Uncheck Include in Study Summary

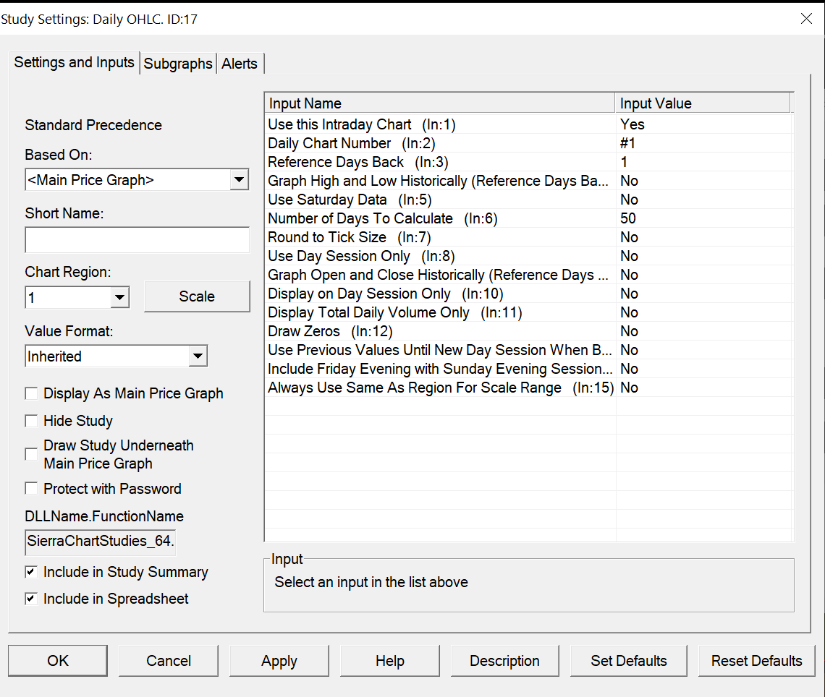[x=32, y=572]
